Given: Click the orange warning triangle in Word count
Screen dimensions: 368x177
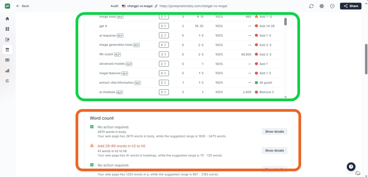Looking at the screenshot, I should point(92,146).
